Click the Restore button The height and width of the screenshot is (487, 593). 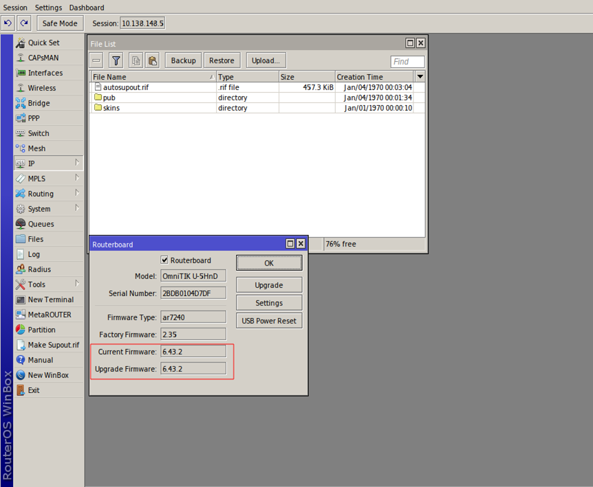tap(222, 60)
